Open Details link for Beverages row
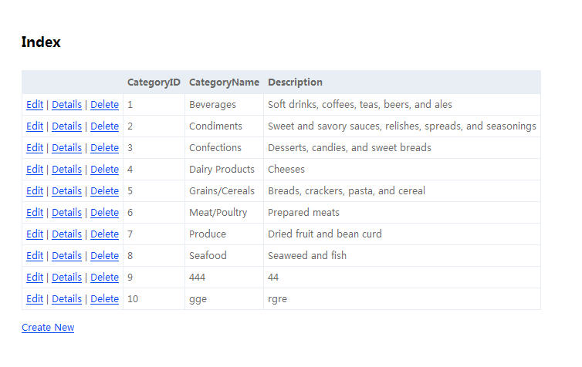The image size is (582, 367). (66, 105)
